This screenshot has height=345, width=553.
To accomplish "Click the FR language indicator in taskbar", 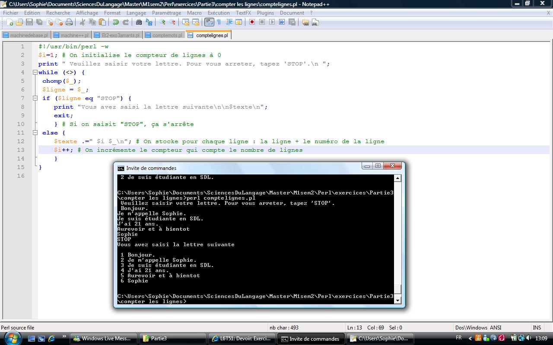I will pyautogui.click(x=459, y=338).
